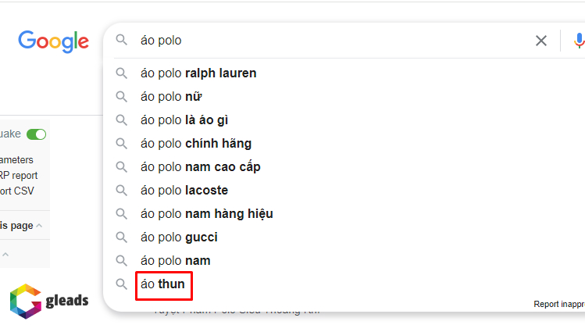The height and width of the screenshot is (332, 585).
Task: Collapse the 'is page' section chevron
Action: [39, 226]
